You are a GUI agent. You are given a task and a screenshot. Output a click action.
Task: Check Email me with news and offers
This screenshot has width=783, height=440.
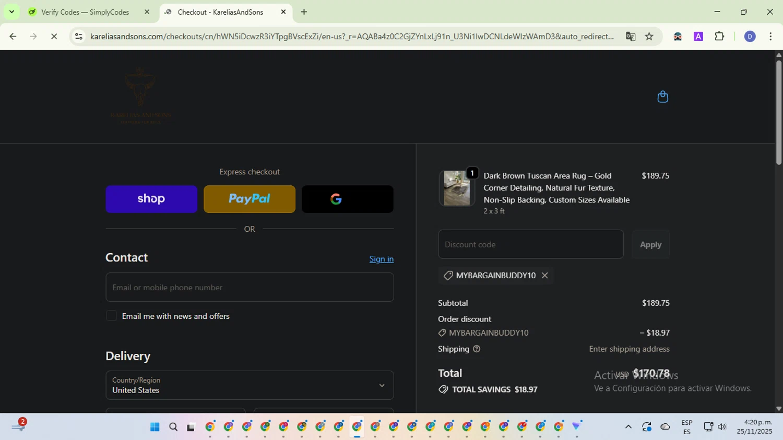(111, 316)
